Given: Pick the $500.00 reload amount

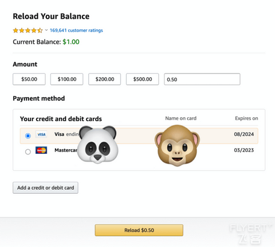Looking at the screenshot, I should [143, 79].
